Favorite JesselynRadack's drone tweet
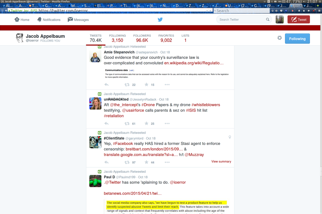This screenshot has height=214, width=322. click(147, 124)
